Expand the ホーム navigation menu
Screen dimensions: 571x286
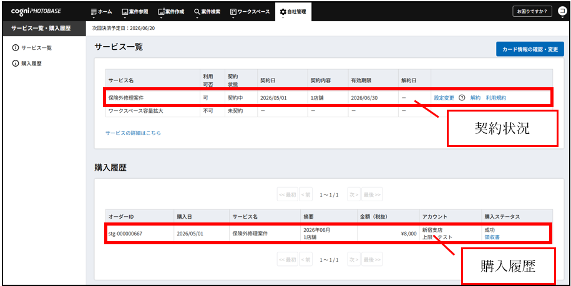pos(101,12)
